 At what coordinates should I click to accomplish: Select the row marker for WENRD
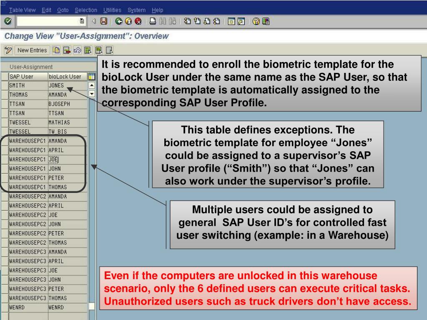5,307
